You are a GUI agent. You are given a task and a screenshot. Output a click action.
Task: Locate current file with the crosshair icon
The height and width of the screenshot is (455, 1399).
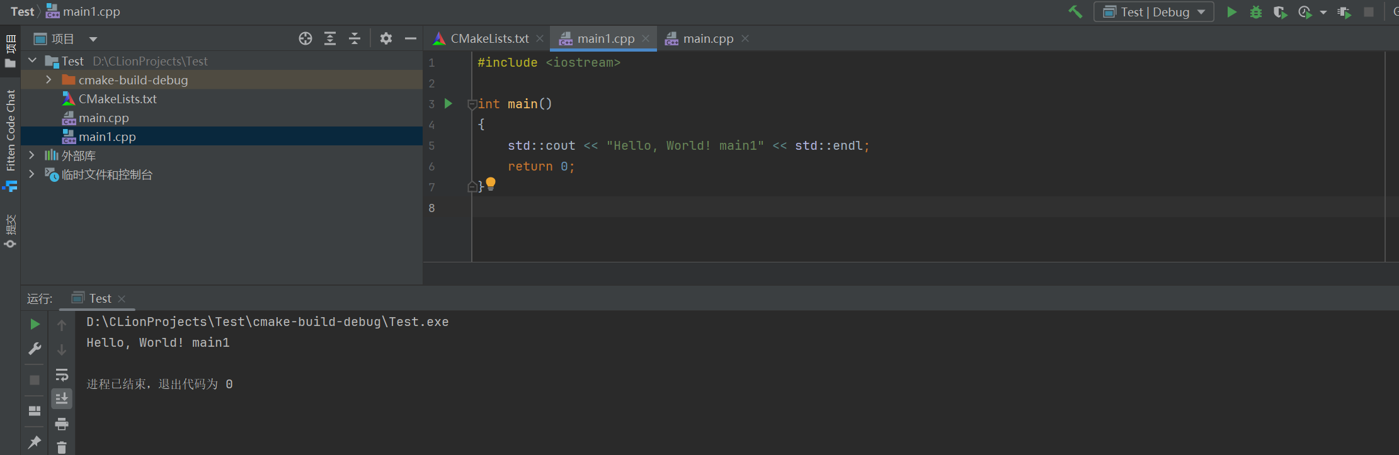coord(305,39)
